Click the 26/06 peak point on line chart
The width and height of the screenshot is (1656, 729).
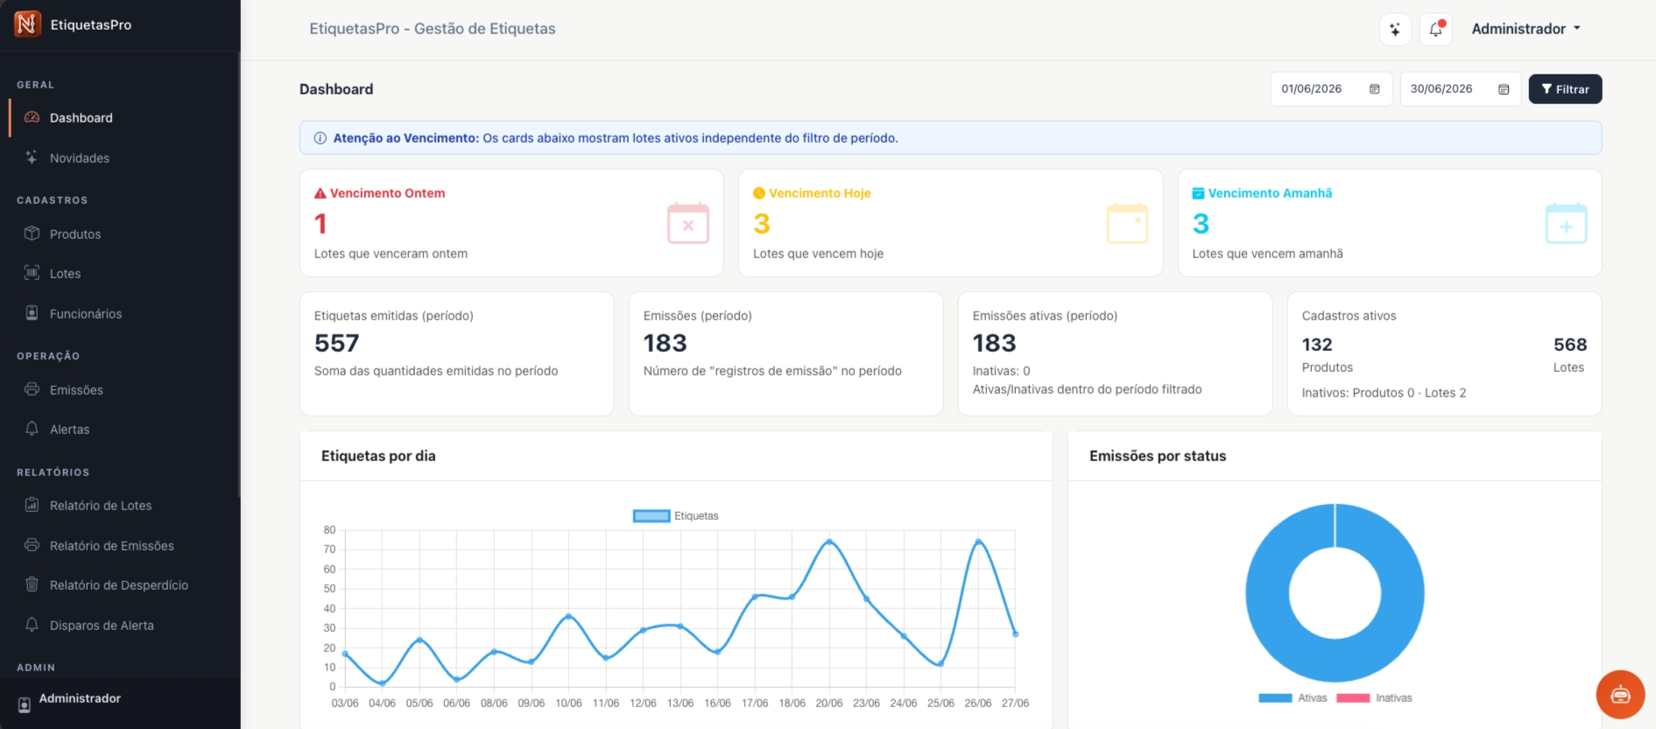[x=978, y=542]
